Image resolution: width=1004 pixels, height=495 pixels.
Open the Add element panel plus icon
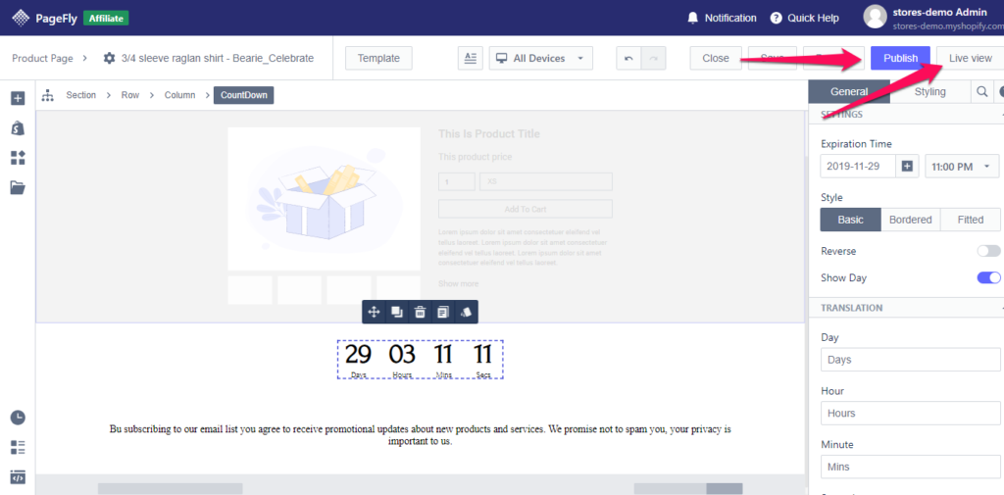point(17,98)
